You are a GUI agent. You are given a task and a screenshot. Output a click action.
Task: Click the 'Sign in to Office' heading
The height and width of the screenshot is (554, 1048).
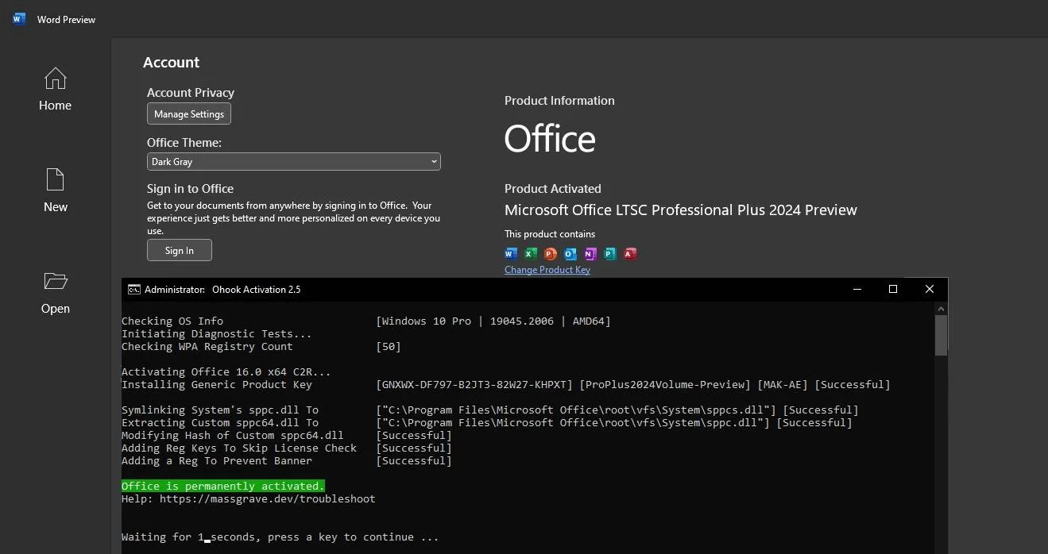pos(190,189)
